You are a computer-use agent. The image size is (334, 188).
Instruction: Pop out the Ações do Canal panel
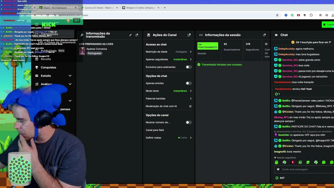tap(189, 35)
